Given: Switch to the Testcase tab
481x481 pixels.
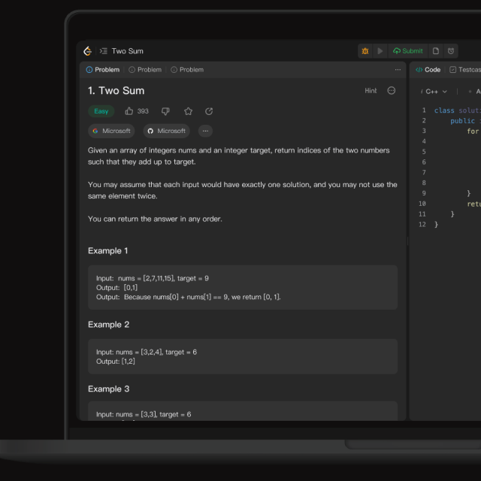Looking at the screenshot, I should 464,70.
